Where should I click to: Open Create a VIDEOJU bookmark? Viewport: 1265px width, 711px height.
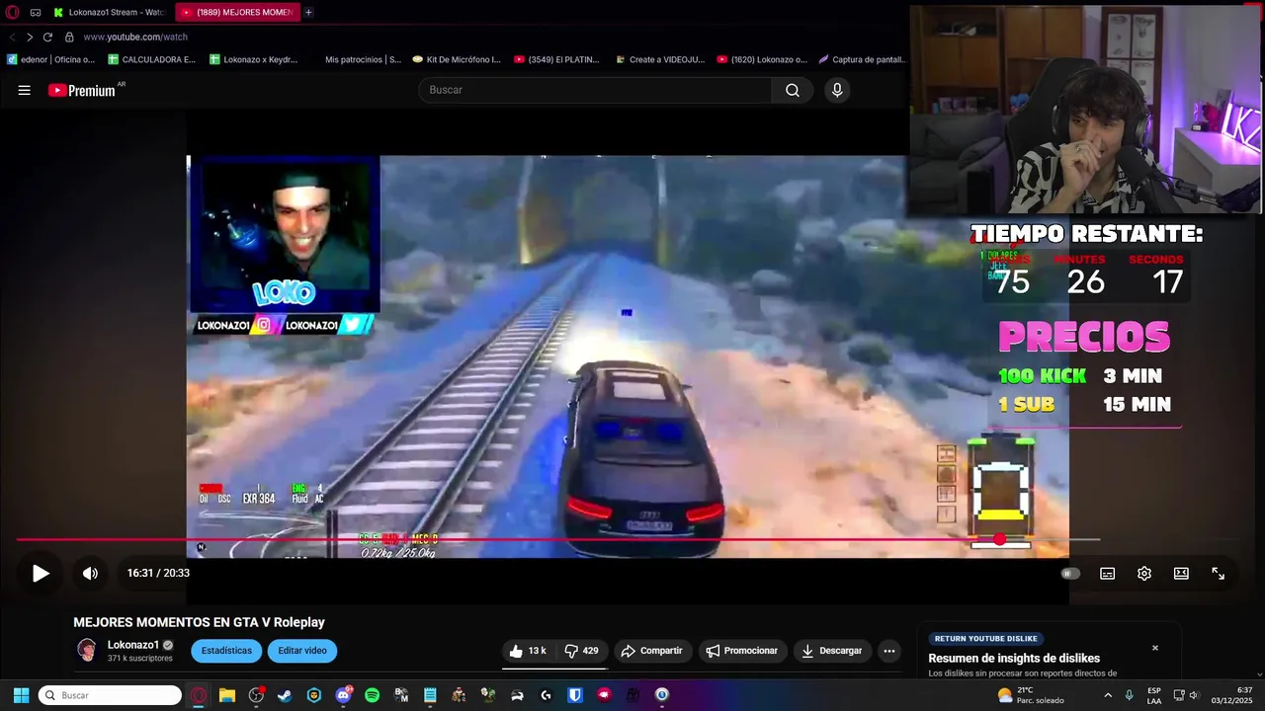(x=659, y=59)
